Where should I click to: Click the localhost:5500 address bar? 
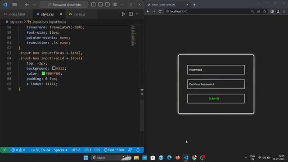point(207,11)
